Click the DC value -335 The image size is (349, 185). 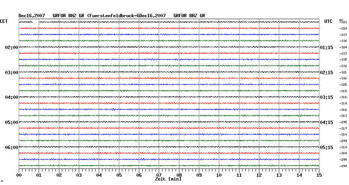coord(343,60)
